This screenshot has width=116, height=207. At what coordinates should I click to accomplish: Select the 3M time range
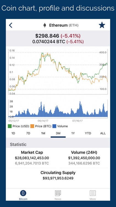click(x=58, y=133)
